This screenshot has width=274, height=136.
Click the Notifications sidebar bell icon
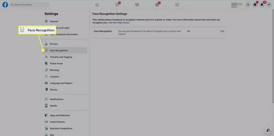[x=46, y=99]
